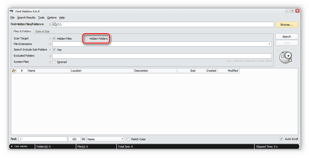Open the Search Results menu
The width and height of the screenshot is (309, 158).
[26, 17]
